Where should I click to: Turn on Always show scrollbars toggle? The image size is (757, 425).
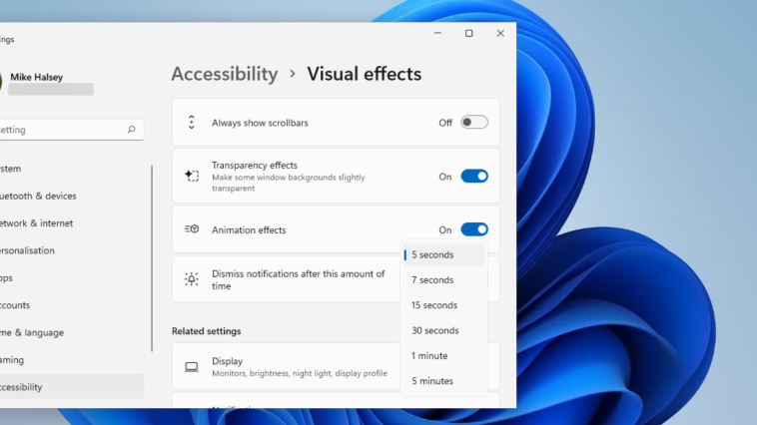click(474, 122)
